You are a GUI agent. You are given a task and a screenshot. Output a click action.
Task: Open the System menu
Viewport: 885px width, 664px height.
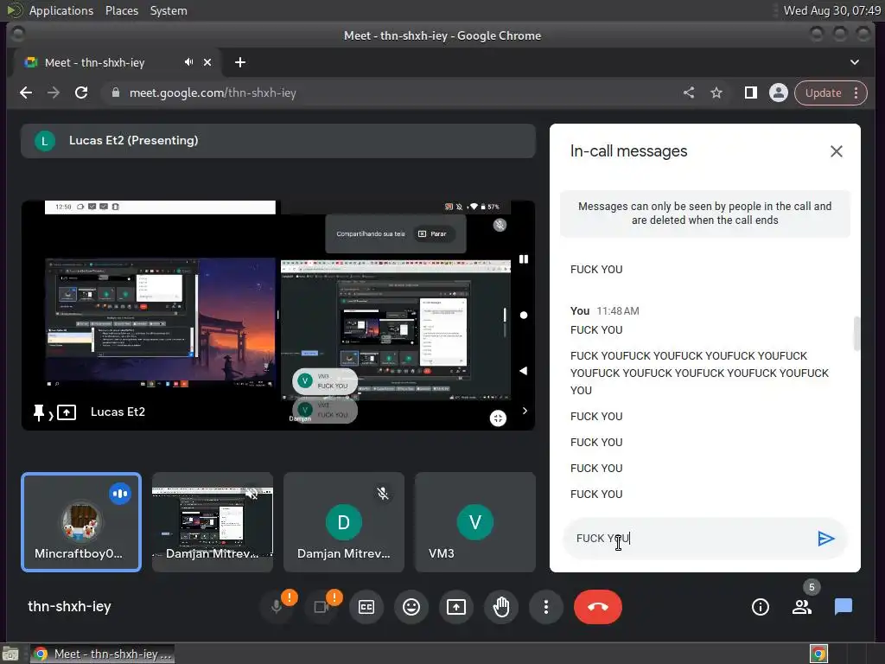tap(169, 10)
